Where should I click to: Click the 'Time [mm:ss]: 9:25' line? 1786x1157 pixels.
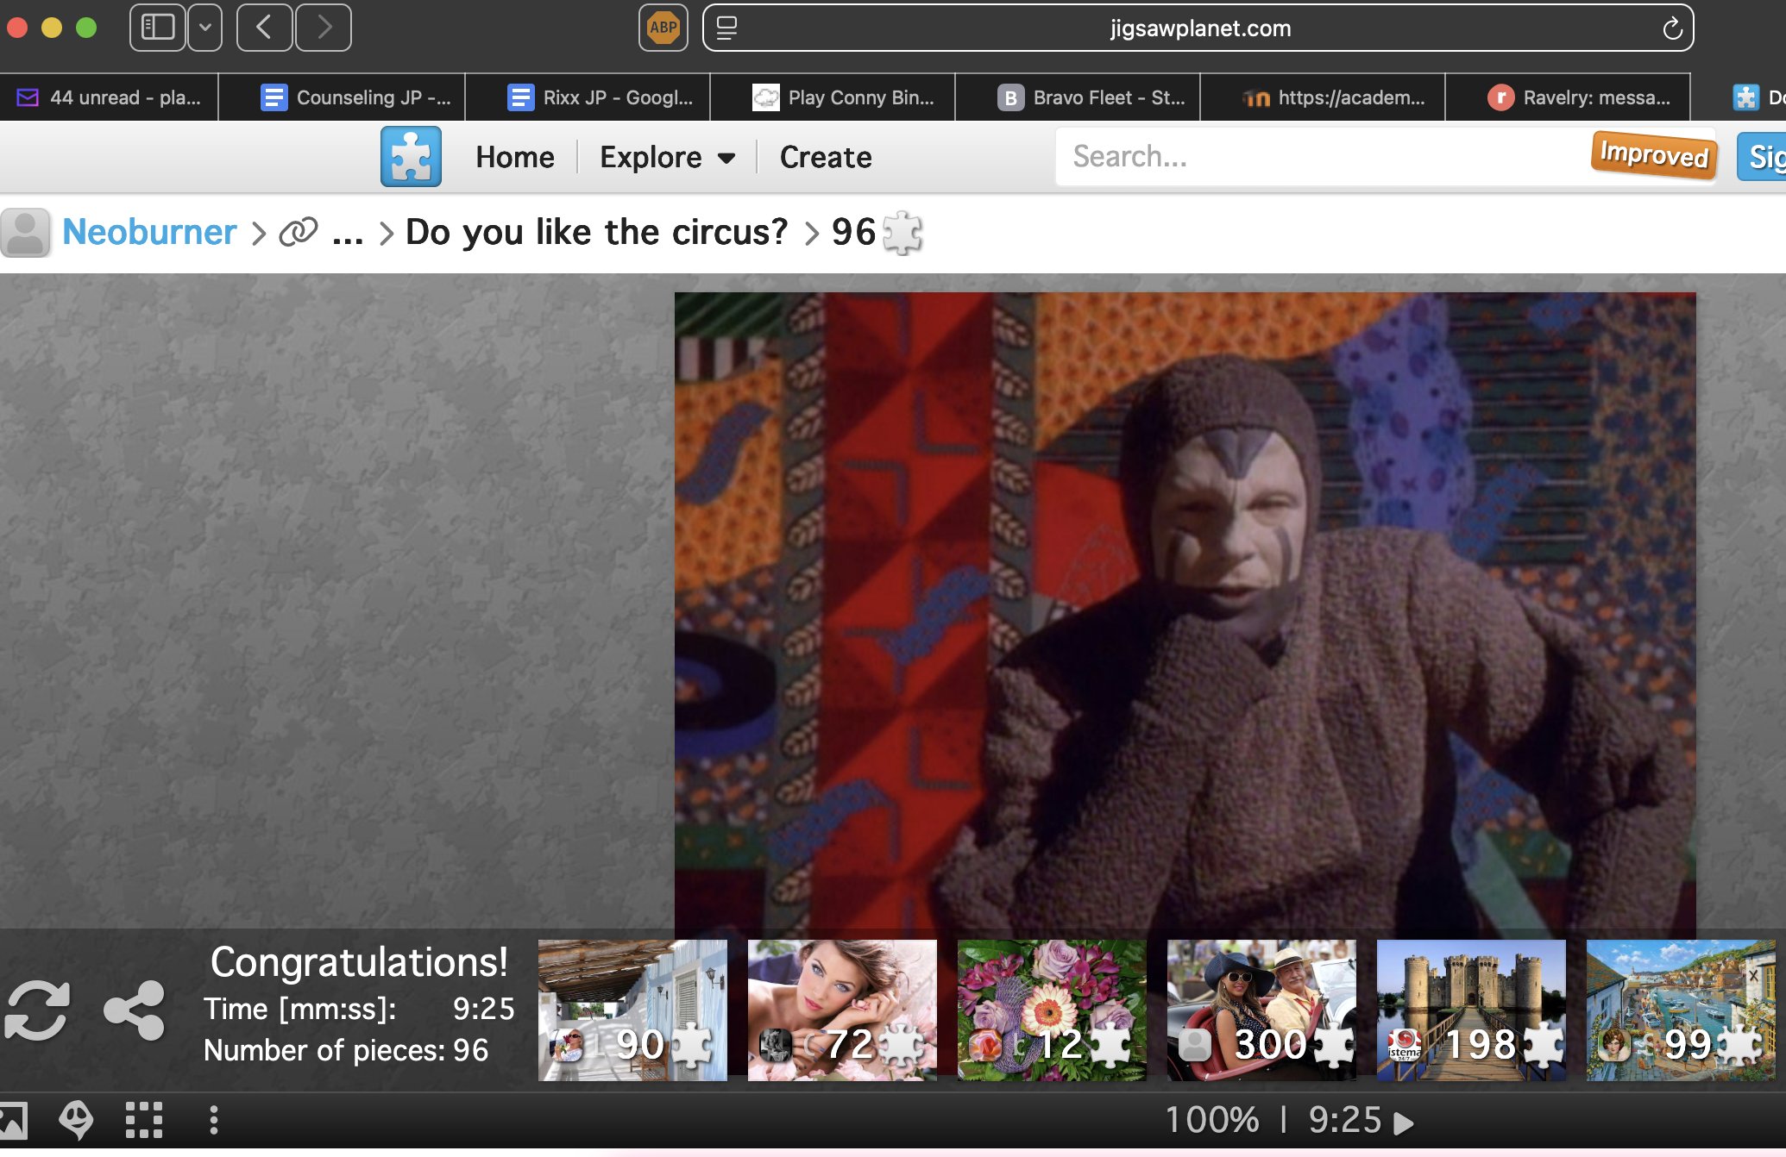359,1009
